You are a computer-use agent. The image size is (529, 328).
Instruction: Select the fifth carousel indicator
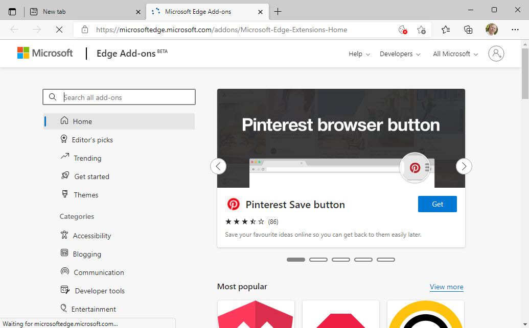385,260
